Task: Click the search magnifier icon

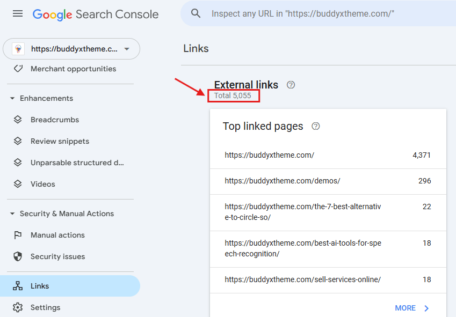Action: pyautogui.click(x=196, y=13)
